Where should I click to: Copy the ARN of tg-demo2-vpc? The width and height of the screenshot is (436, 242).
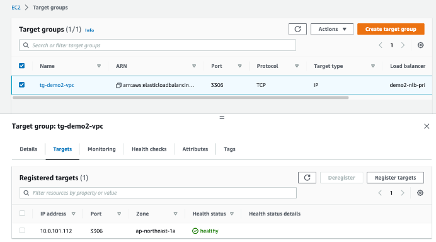(118, 86)
